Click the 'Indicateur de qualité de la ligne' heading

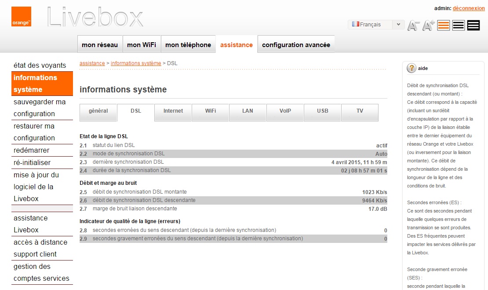[x=130, y=221]
